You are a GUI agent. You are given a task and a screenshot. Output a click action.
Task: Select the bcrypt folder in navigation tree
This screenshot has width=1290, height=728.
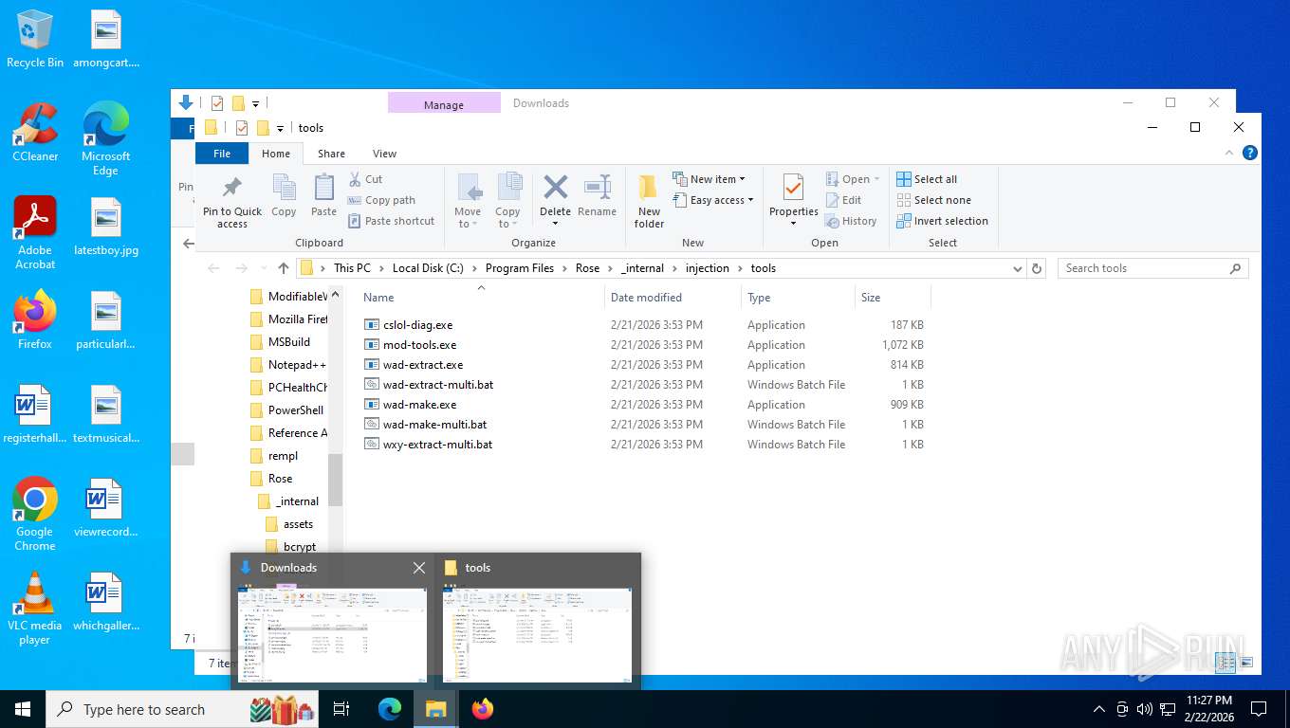[290, 547]
